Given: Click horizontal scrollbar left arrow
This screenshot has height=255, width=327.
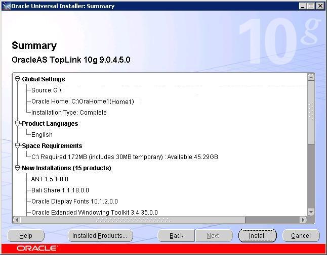Looking at the screenshot, I should [x=17, y=220].
